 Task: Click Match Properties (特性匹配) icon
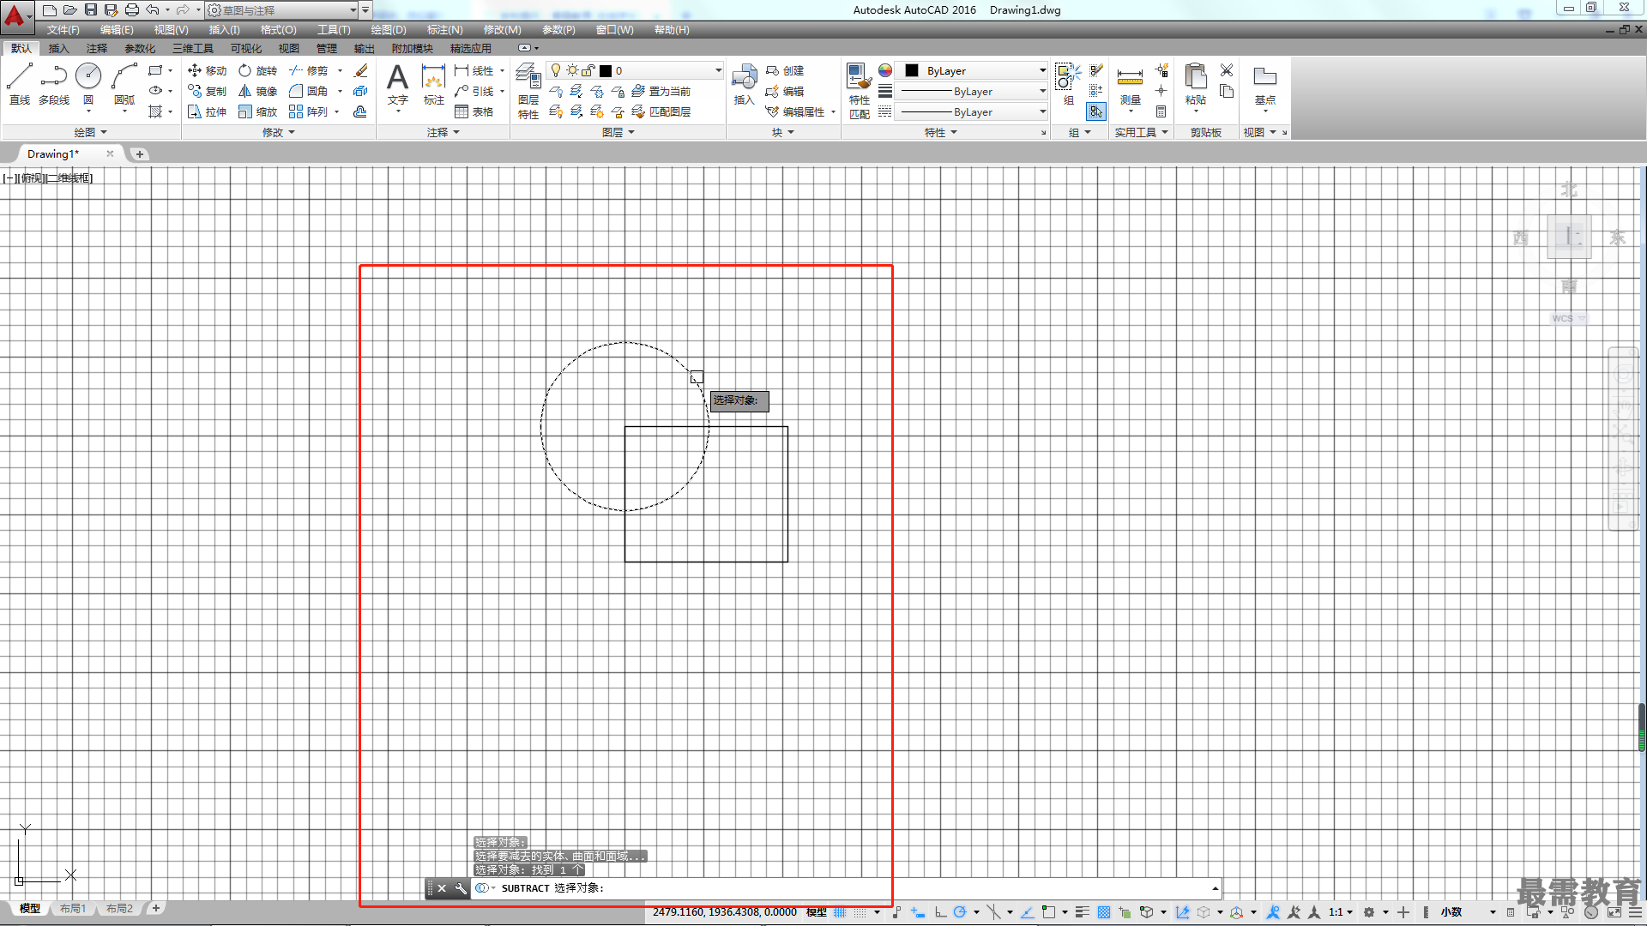859,91
